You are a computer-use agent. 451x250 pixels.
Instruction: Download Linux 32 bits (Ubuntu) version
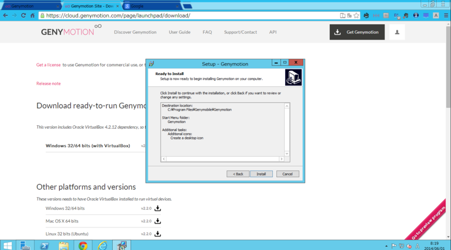pos(158,234)
